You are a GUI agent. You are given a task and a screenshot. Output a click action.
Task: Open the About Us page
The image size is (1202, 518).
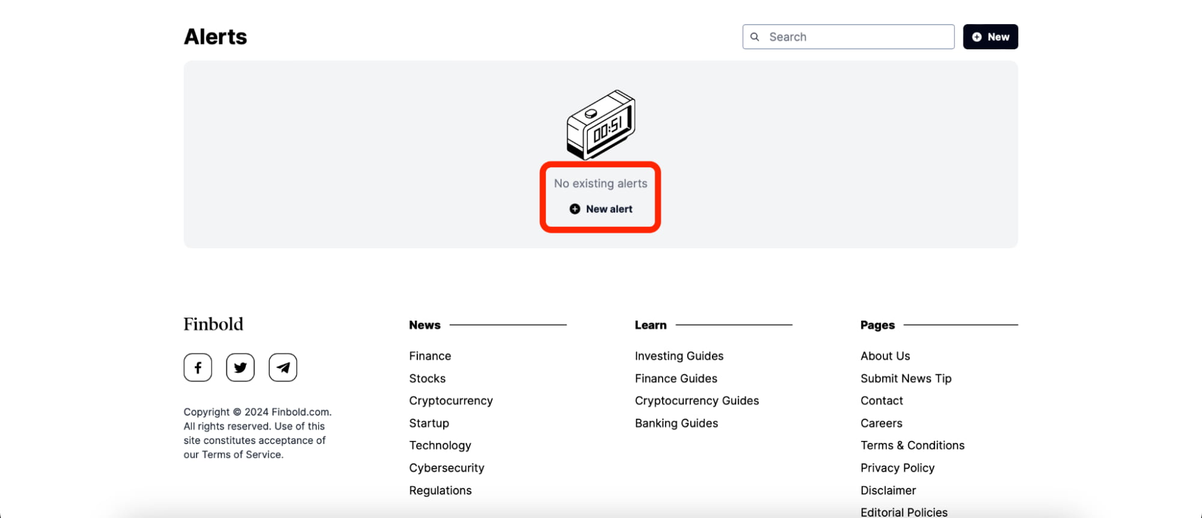pyautogui.click(x=885, y=356)
